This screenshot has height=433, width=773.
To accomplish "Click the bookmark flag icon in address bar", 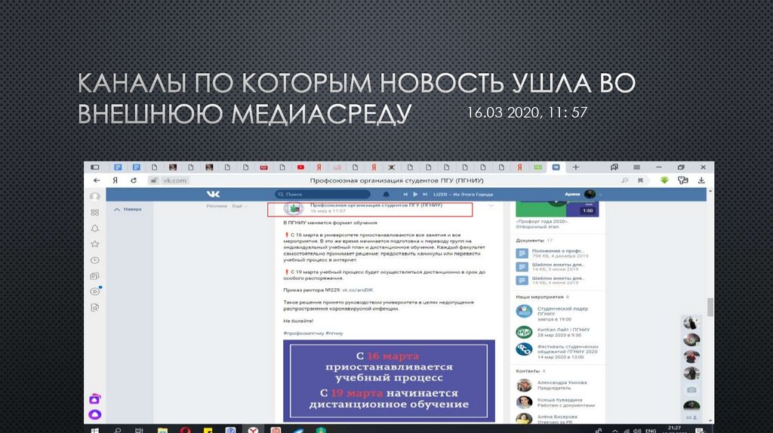I will [640, 180].
